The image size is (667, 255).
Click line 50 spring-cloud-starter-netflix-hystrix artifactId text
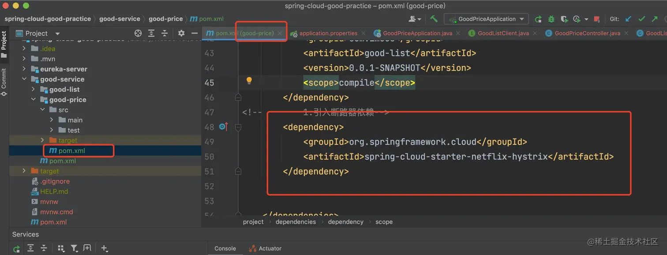[456, 157]
